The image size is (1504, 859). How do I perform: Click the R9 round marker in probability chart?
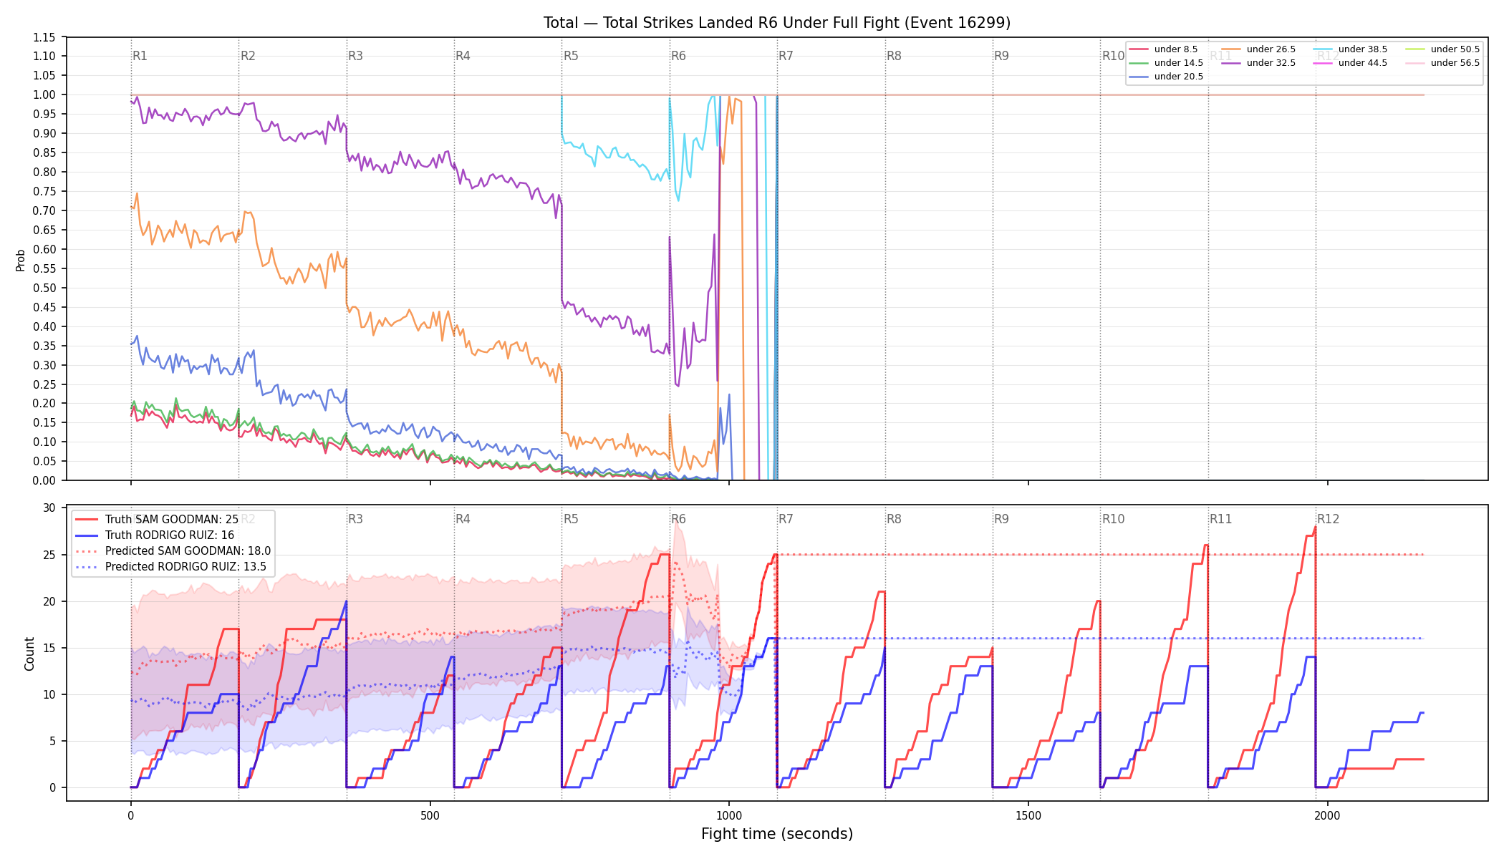(x=1001, y=56)
